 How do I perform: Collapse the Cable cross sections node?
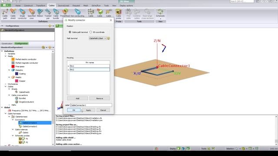[x=9, y=95]
